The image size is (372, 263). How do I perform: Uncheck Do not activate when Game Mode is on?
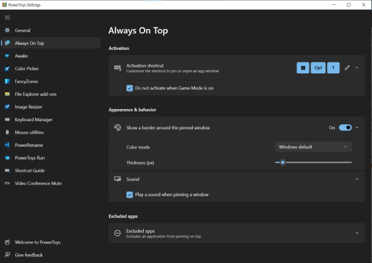point(129,88)
